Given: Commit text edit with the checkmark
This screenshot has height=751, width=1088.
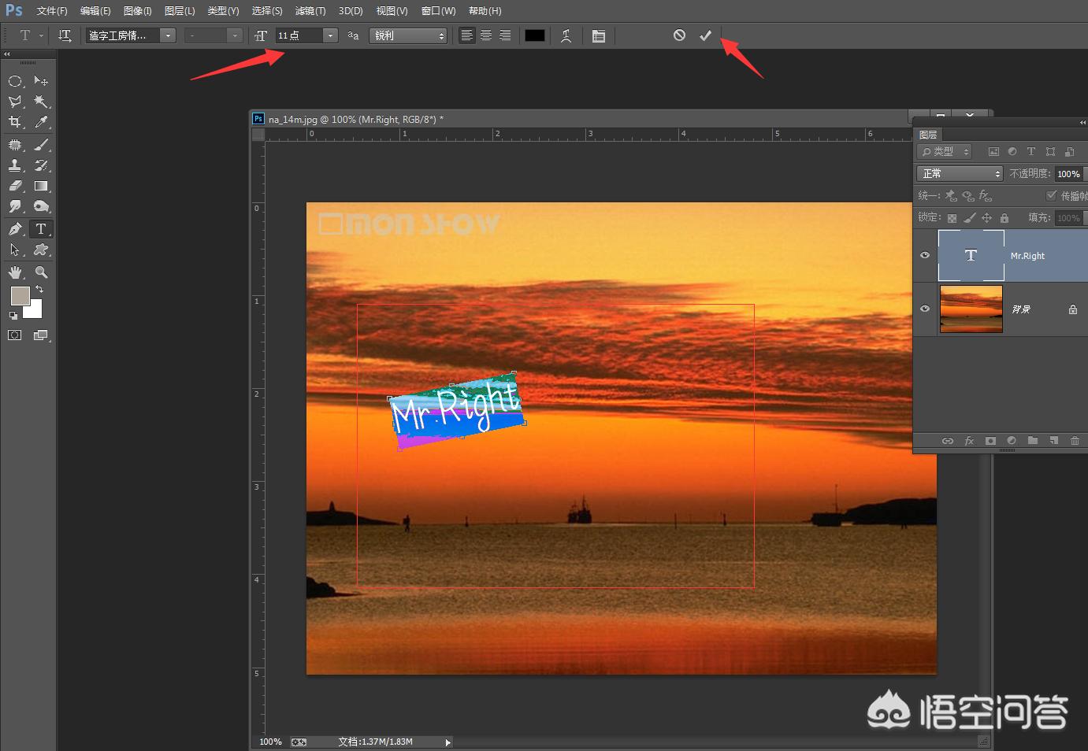Looking at the screenshot, I should click(705, 35).
